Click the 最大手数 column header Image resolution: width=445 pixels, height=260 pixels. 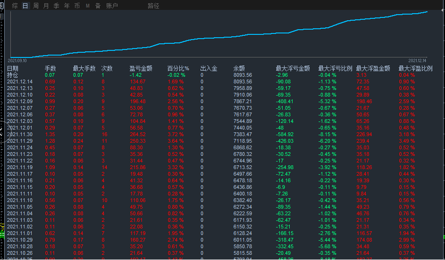[x=84, y=68]
